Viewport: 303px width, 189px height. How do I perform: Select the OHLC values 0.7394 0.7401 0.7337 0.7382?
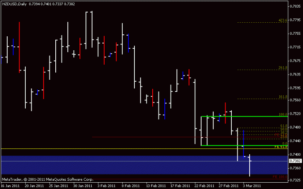52,4
